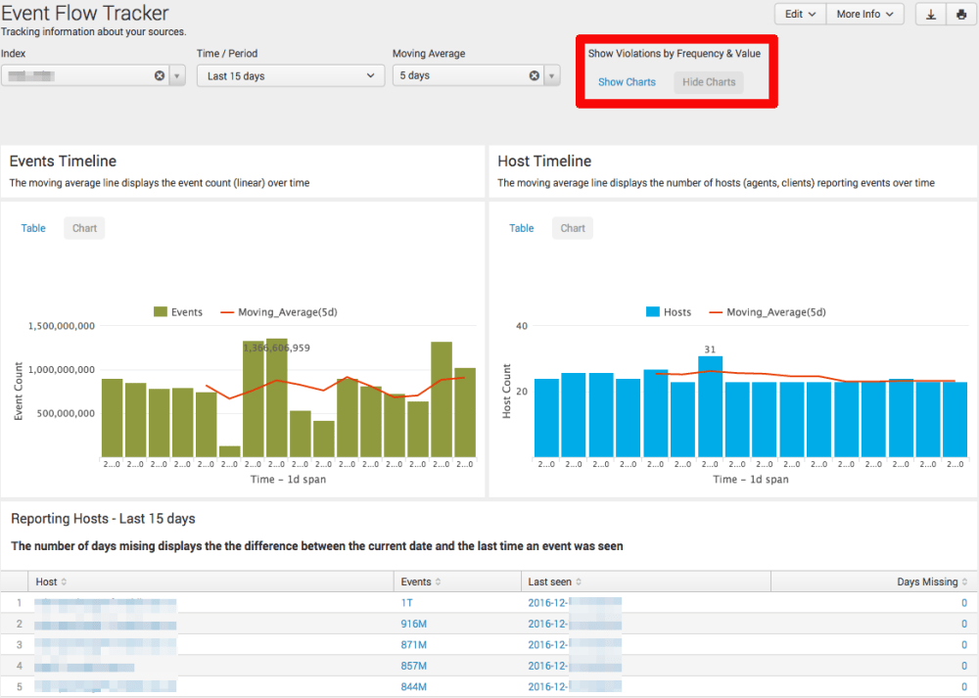Click the print dashboard icon
Image resolution: width=979 pixels, height=698 pixels.
pos(961,15)
